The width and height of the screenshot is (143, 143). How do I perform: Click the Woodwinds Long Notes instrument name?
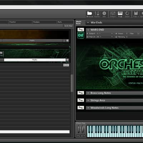tap(104, 108)
